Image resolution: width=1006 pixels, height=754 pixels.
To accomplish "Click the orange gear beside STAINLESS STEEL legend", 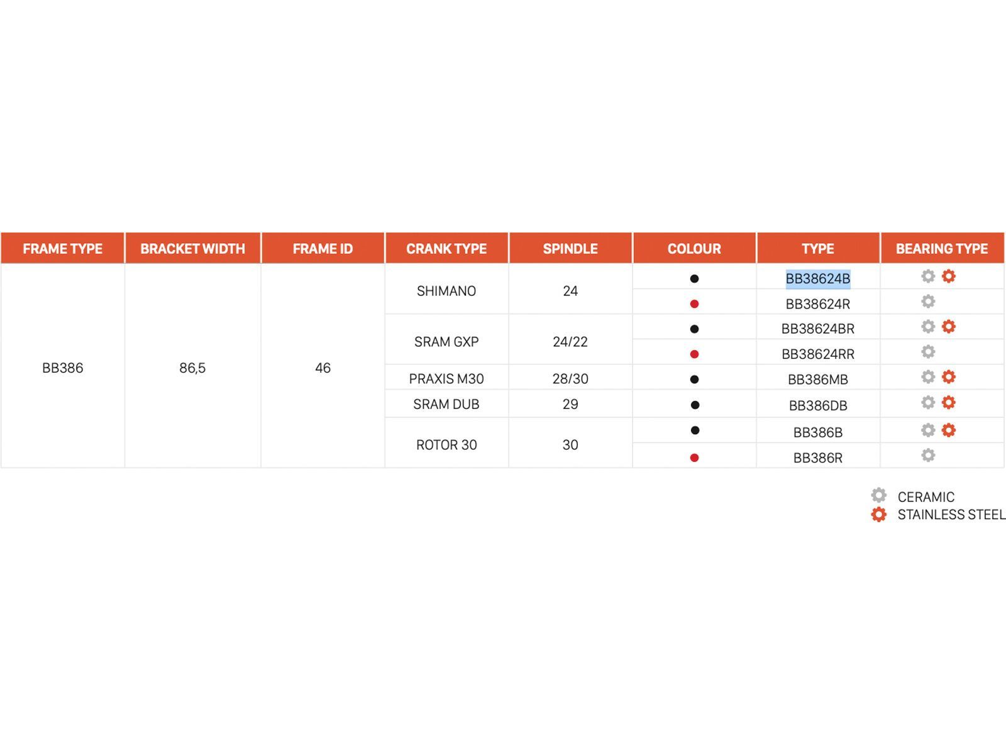I will point(878,515).
